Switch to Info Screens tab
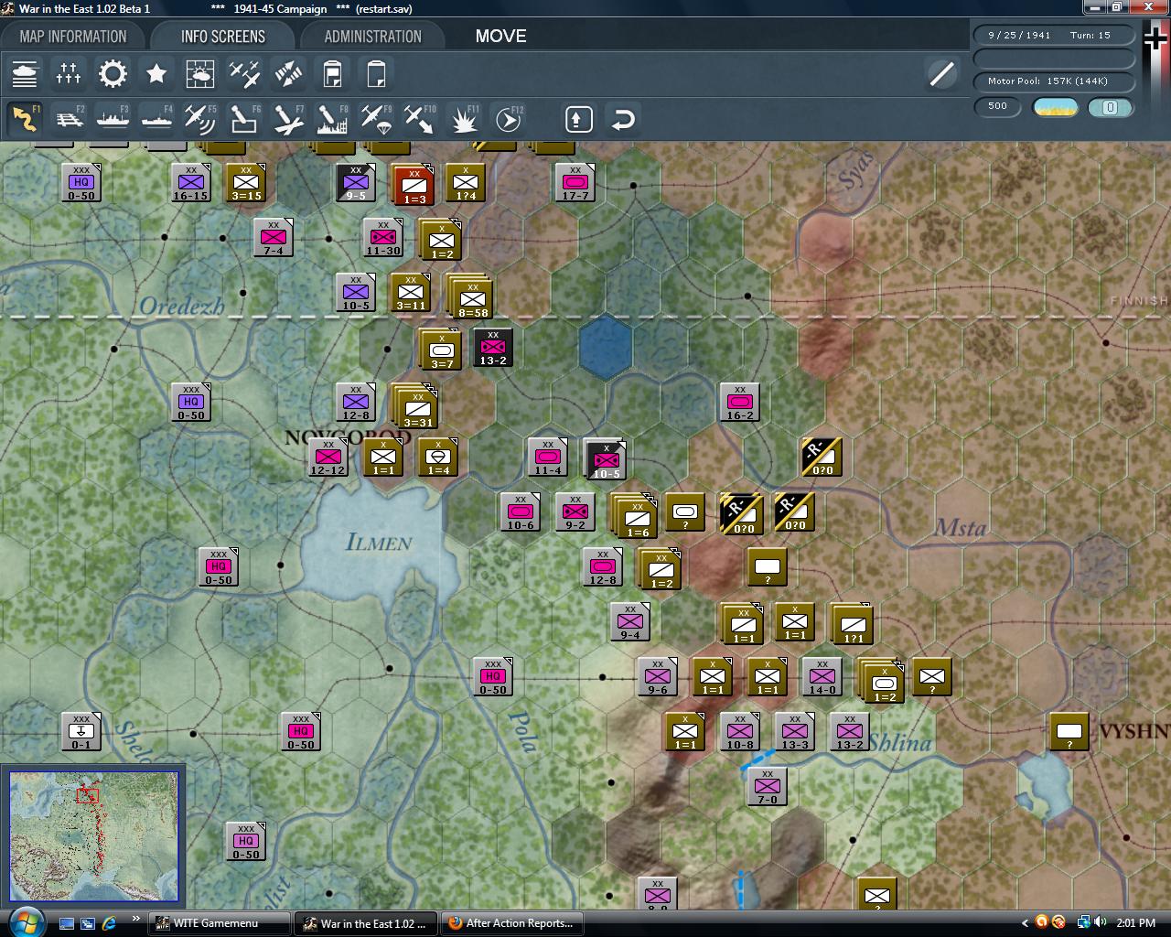The width and height of the screenshot is (1171, 937). tap(223, 37)
